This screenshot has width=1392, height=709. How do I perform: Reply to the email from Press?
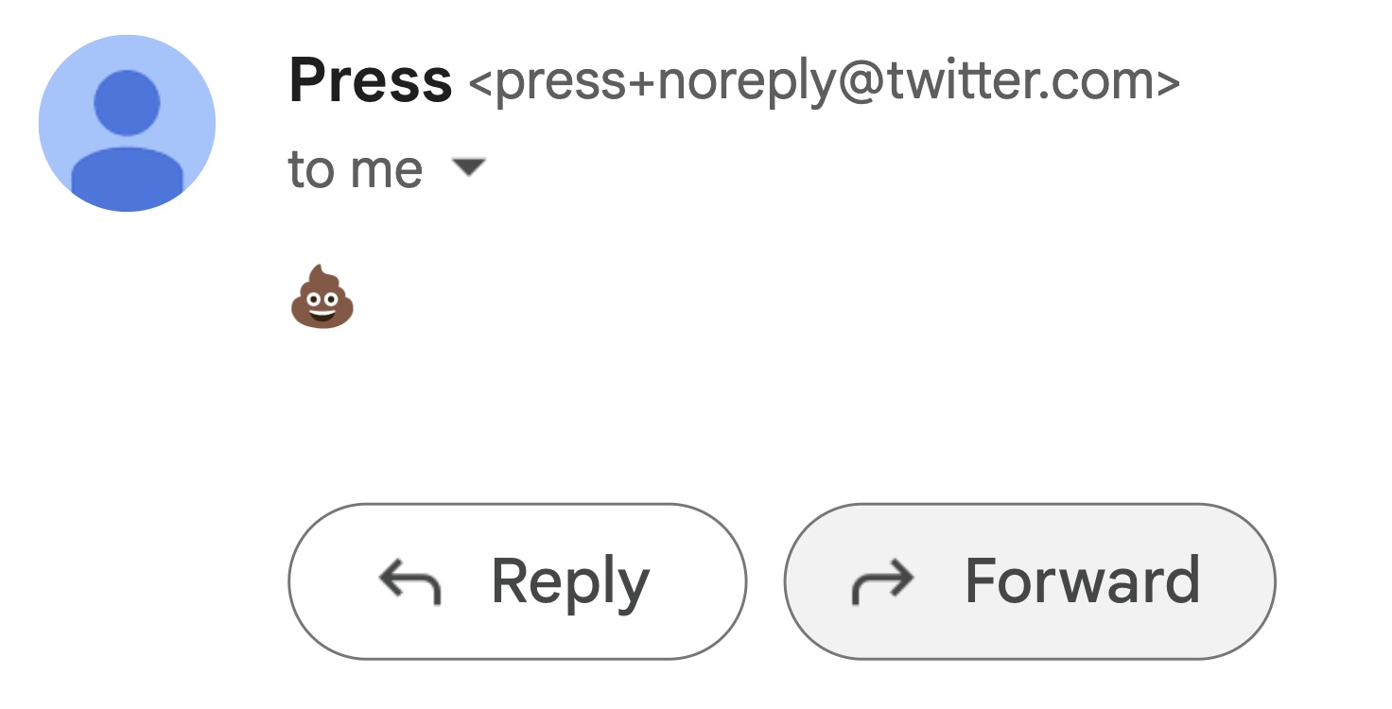(517, 581)
